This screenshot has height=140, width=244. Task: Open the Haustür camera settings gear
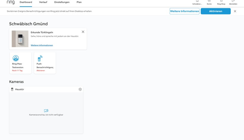point(80,89)
